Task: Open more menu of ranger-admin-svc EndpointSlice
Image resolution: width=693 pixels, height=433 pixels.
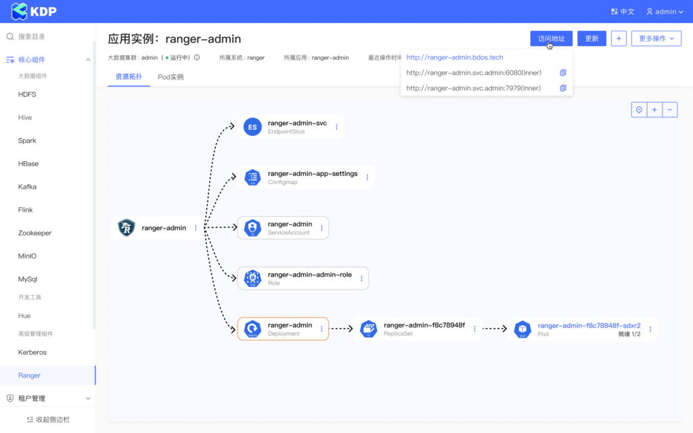Action: (x=336, y=127)
